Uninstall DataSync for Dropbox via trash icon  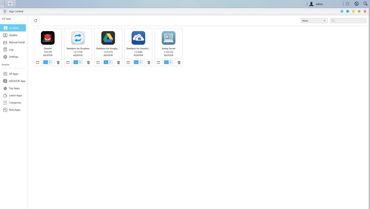[x=88, y=62]
